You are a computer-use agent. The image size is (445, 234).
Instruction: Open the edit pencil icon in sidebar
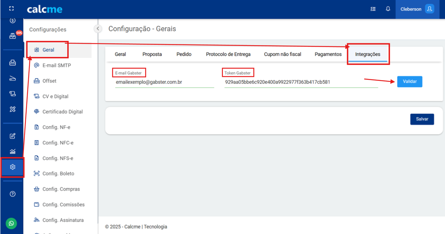(12, 136)
